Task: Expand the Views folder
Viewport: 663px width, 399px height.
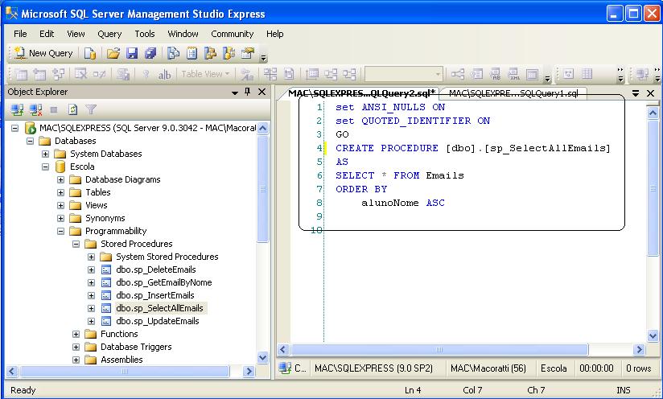Action: tap(60, 205)
